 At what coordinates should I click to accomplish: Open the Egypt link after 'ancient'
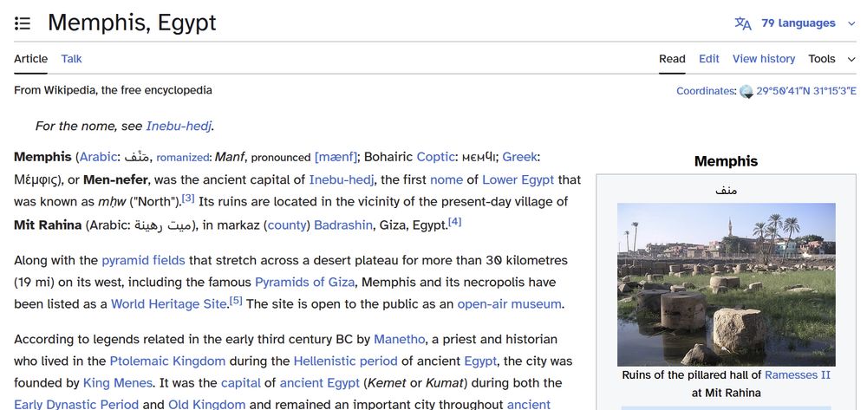(480, 361)
